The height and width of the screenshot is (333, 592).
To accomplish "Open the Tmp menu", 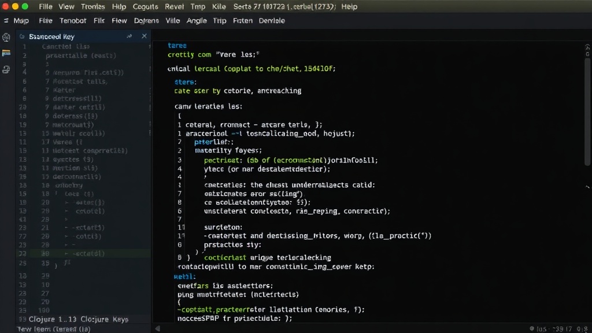I will (198, 6).
